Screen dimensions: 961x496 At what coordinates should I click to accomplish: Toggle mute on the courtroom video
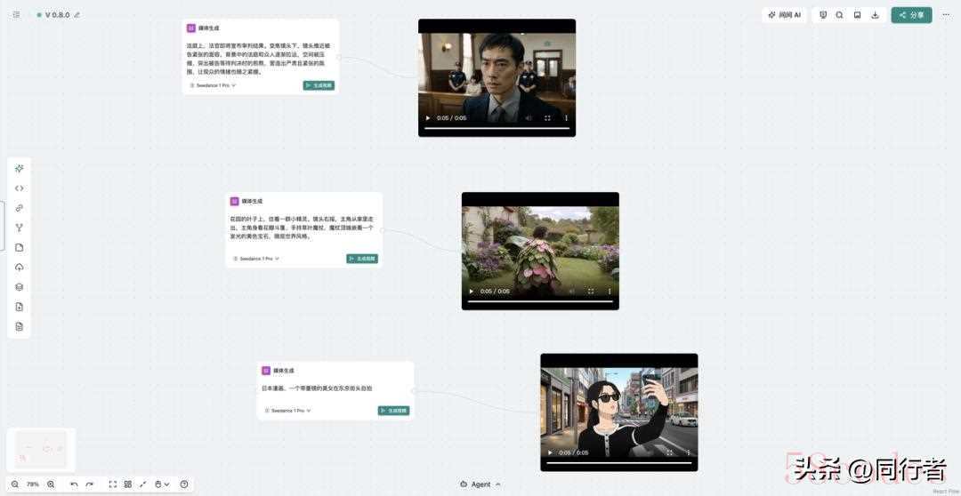[529, 118]
